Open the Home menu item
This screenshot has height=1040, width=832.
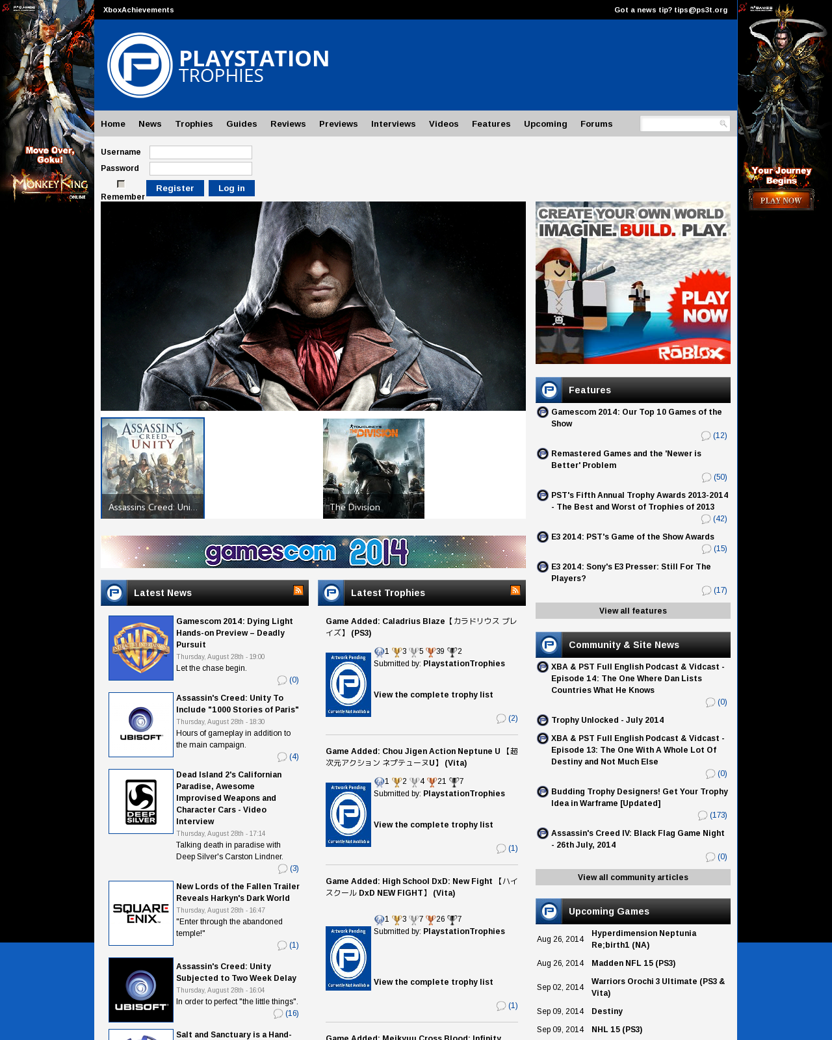[113, 124]
